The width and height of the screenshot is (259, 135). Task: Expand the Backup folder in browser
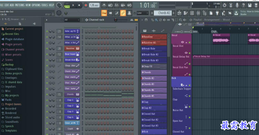coord(8,65)
